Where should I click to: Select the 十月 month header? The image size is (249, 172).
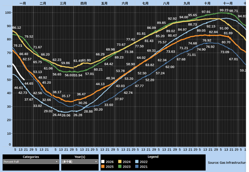pyautogui.click(x=207, y=3)
